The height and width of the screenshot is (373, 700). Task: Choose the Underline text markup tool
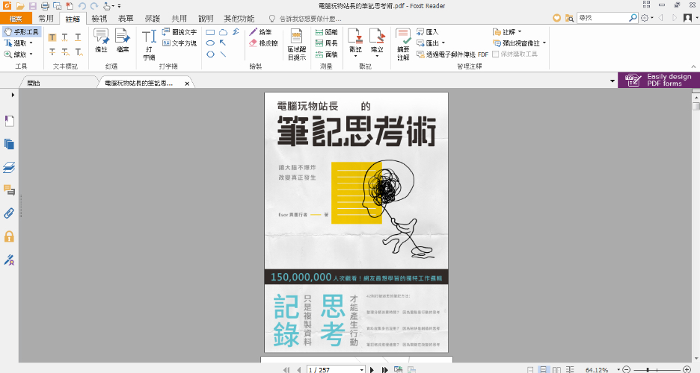[78, 37]
